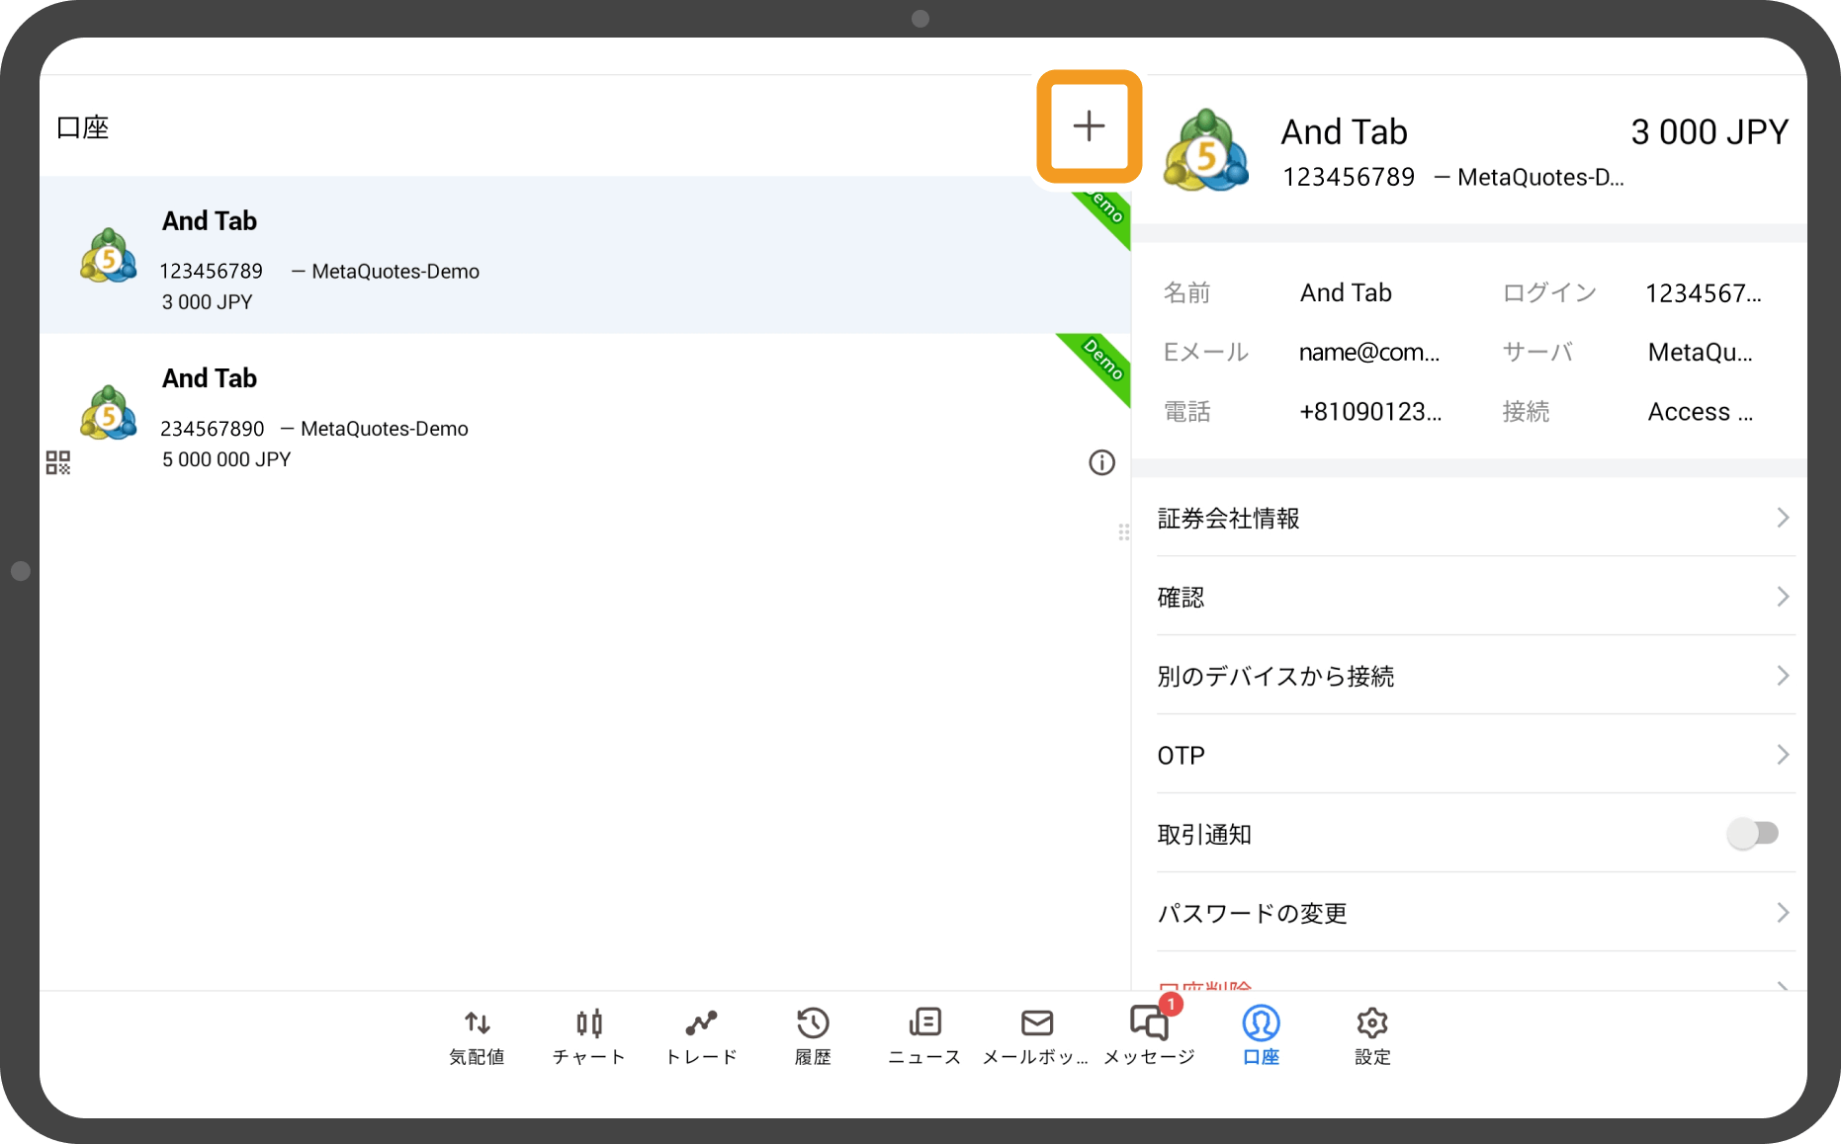Enable the 取引通知 trade notifications toggle
Viewport: 1841px width, 1144px height.
(1753, 833)
